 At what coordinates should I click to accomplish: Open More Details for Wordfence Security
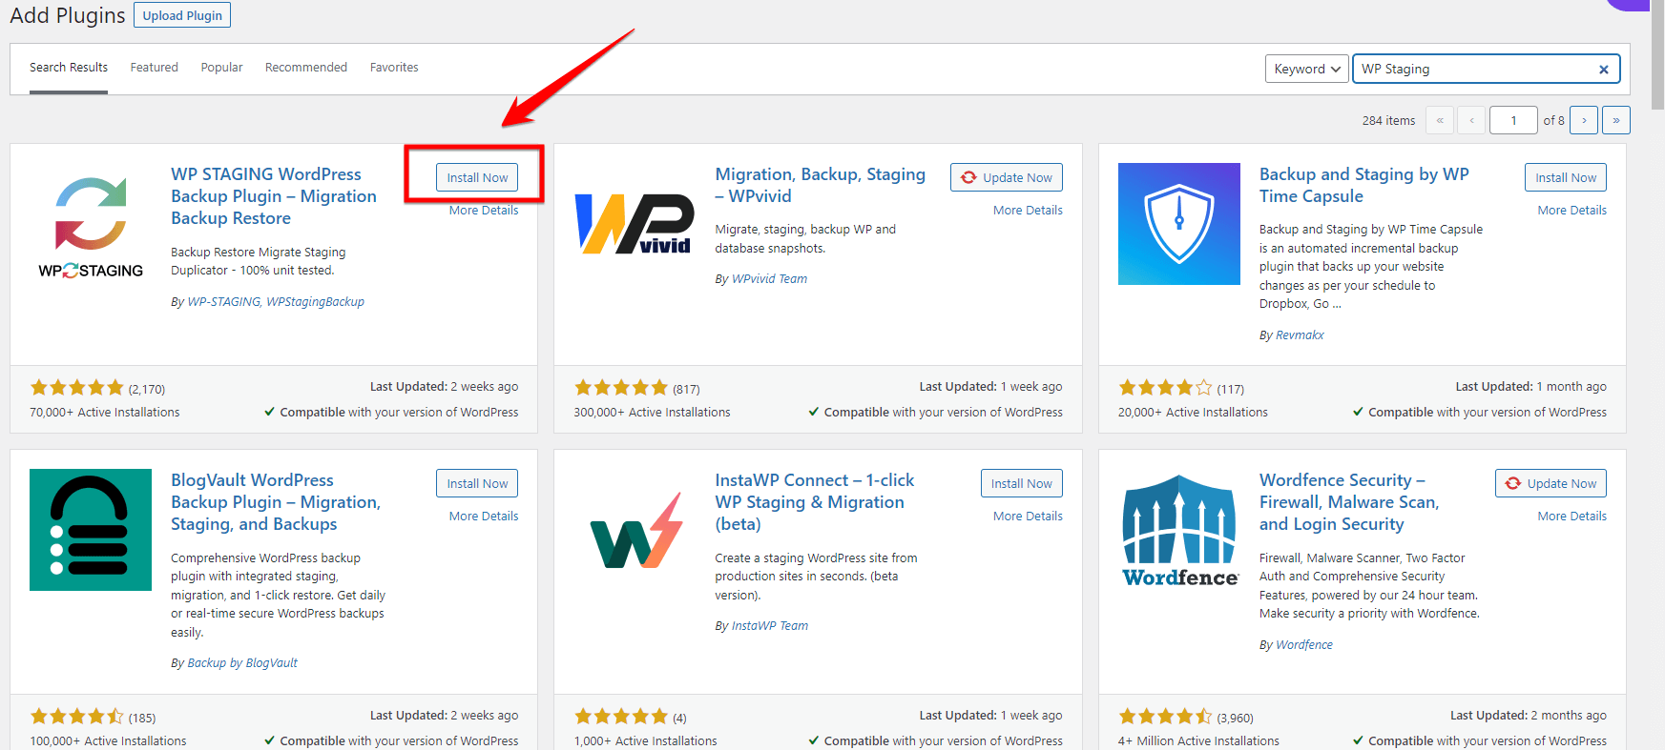coord(1571,516)
